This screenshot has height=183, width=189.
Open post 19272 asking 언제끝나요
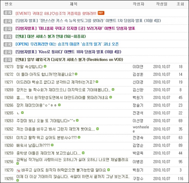(x=45, y=74)
